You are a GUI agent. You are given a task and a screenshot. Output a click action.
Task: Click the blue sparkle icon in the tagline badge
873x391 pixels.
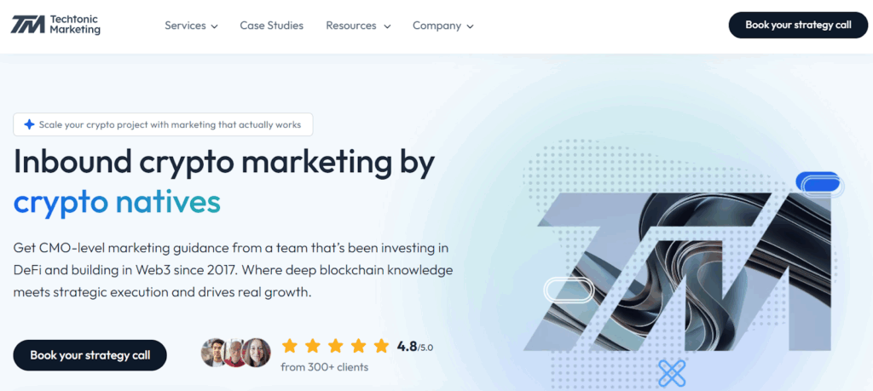29,124
